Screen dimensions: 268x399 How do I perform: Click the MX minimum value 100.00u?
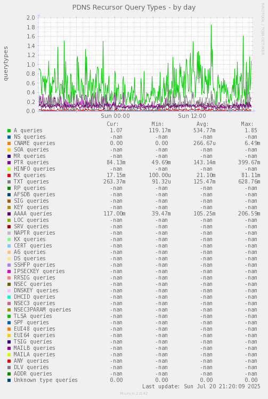pos(160,175)
